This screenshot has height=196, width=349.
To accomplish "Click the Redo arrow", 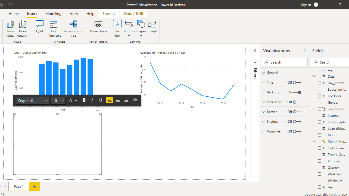I will (10, 5).
